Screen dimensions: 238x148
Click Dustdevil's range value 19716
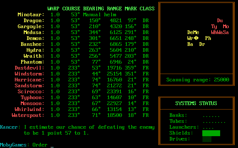(114, 68)
